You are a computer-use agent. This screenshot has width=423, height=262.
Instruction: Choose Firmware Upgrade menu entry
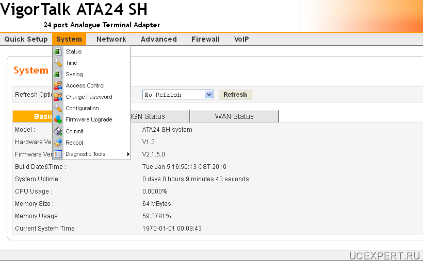point(89,119)
